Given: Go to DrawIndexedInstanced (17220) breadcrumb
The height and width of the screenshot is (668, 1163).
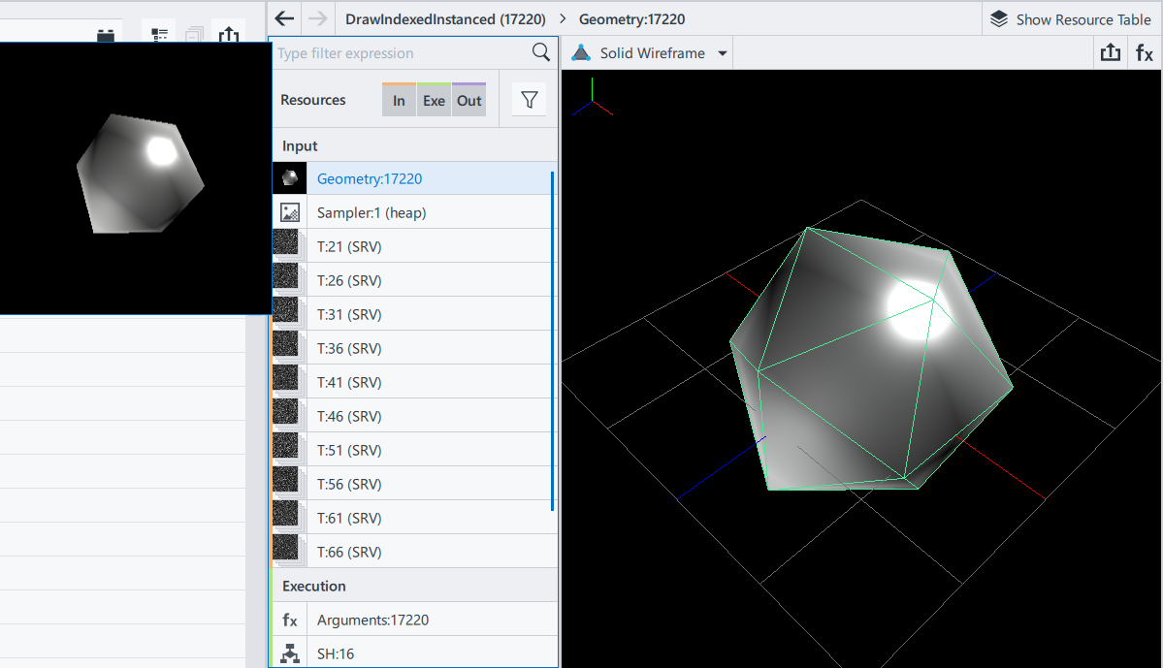Looking at the screenshot, I should click(x=445, y=19).
